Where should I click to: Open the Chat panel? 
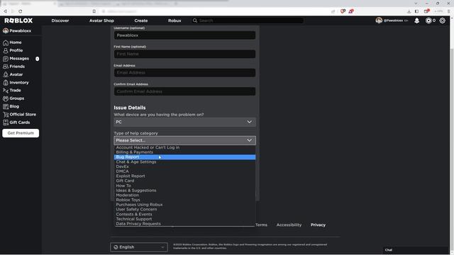coord(416,250)
